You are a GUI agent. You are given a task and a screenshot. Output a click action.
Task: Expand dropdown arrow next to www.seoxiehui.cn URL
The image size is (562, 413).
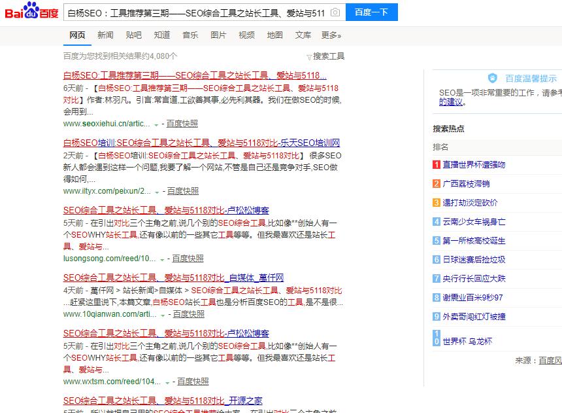tap(156, 125)
